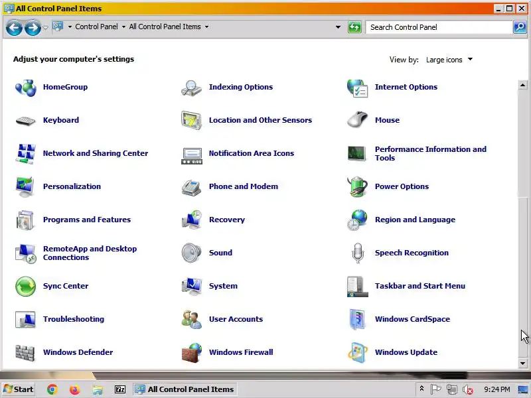
Task: Launch Chrome from the taskbar
Action: click(52, 389)
